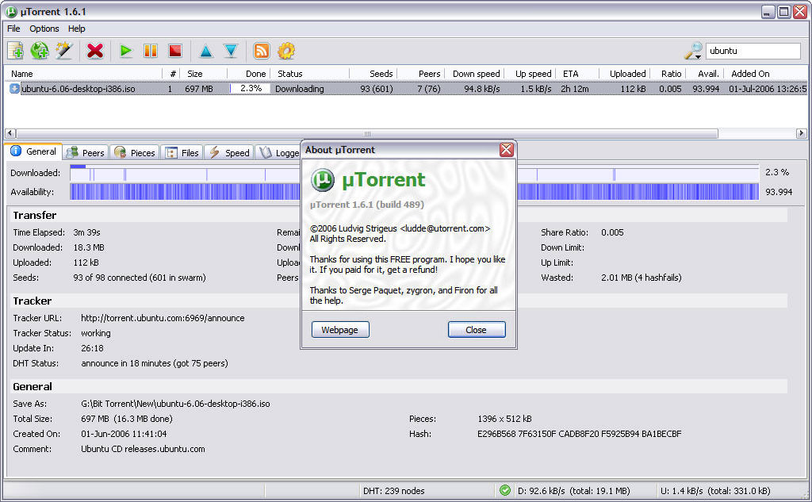Click the blue Move Up queue arrow
The height and width of the screenshot is (502, 812).
[205, 51]
